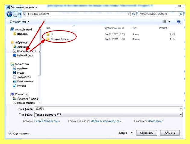This screenshot has height=144, width=190.
Task: Click the Имя файла text field
Action: [107, 109]
